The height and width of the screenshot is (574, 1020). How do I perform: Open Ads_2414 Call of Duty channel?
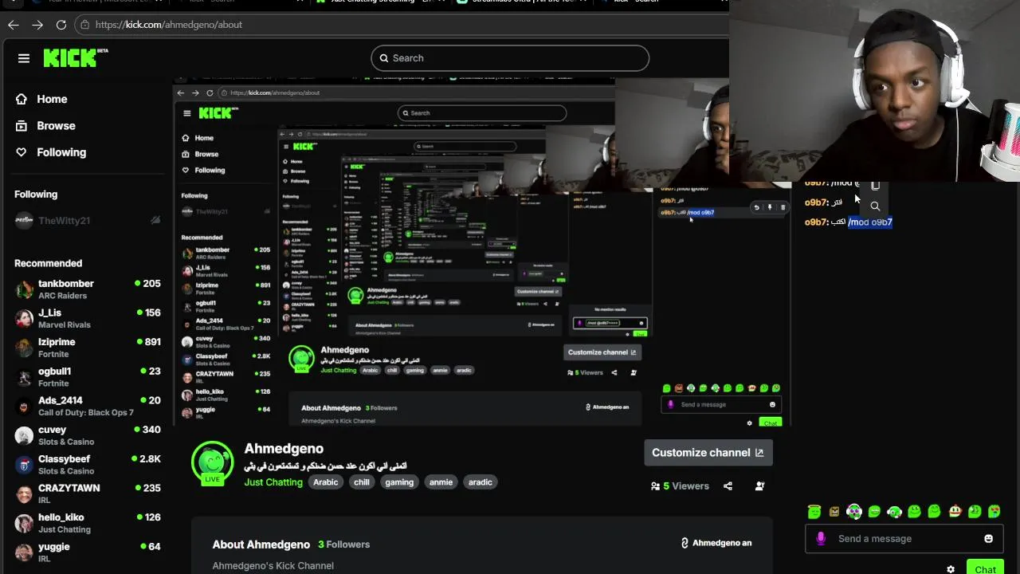coord(87,406)
